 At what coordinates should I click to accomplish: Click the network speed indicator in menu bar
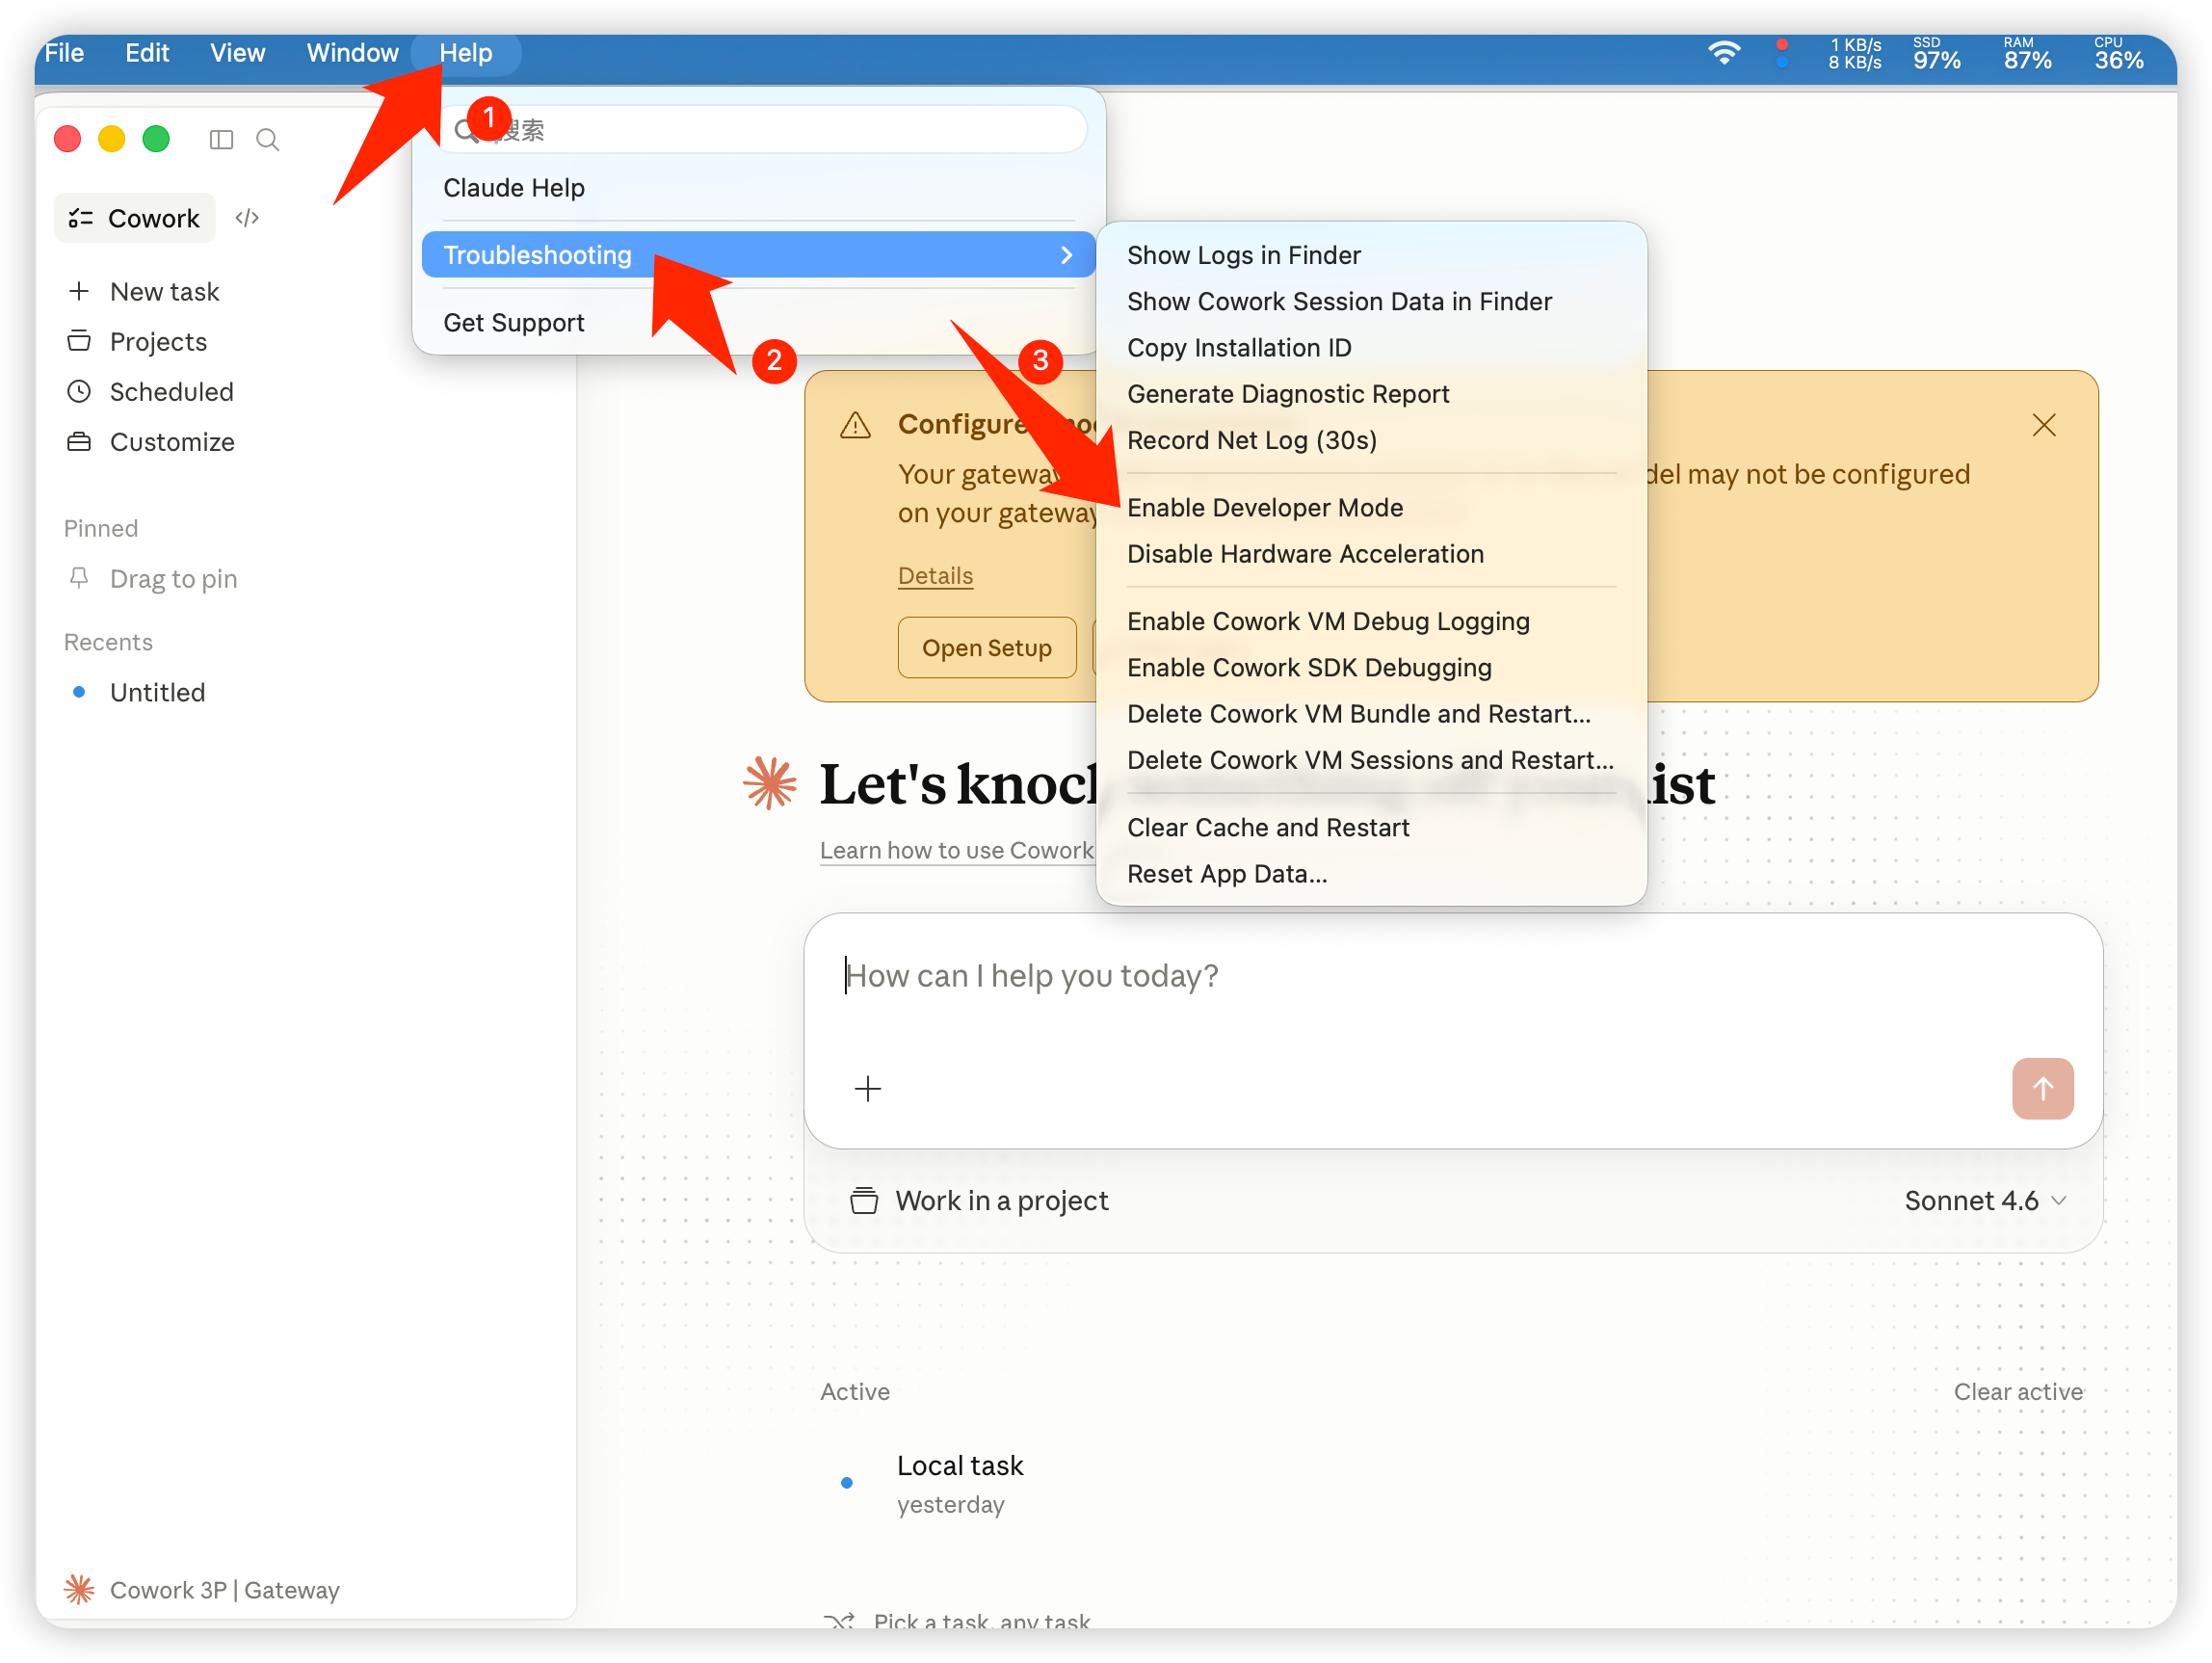tap(1855, 53)
